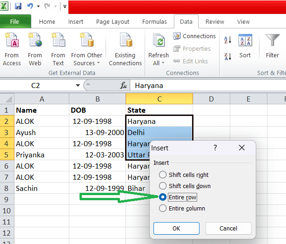The height and width of the screenshot is (244, 286).
Task: Select the Delhi cell
Action: (159, 132)
